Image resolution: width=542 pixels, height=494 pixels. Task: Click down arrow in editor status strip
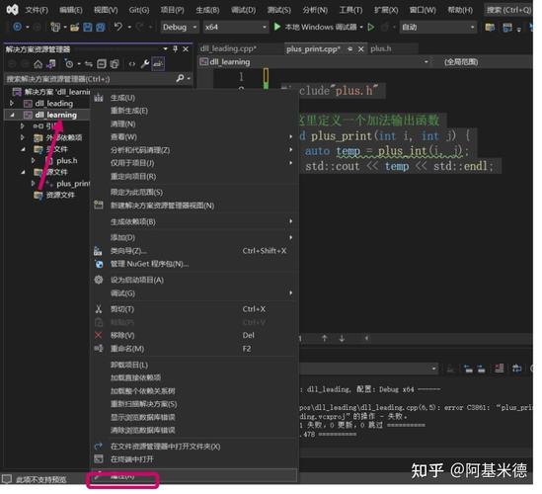tap(342, 339)
